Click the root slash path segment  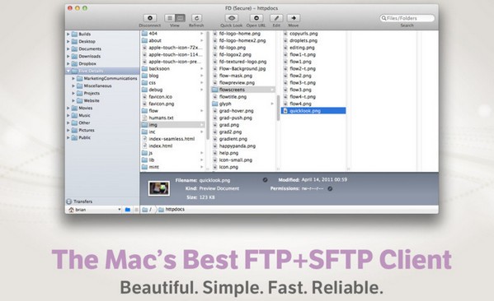(x=147, y=209)
